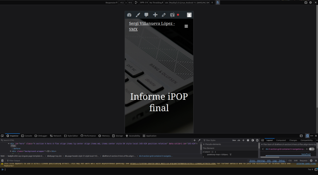Toggle the flex overlay switch in Layout panel
The height and width of the screenshot is (175, 318).
coord(311,149)
